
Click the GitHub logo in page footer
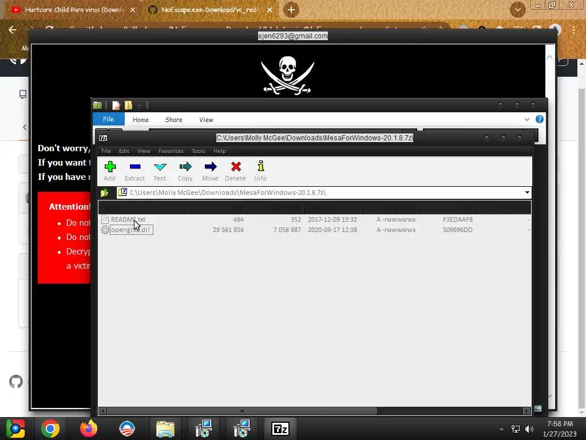pos(15,382)
